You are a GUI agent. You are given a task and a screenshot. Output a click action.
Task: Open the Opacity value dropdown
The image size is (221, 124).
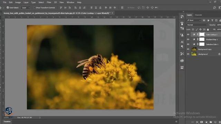[x=219, y=25]
